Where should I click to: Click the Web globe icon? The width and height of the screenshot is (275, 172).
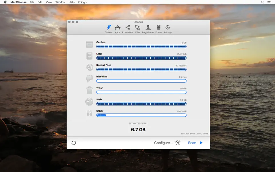click(89, 101)
